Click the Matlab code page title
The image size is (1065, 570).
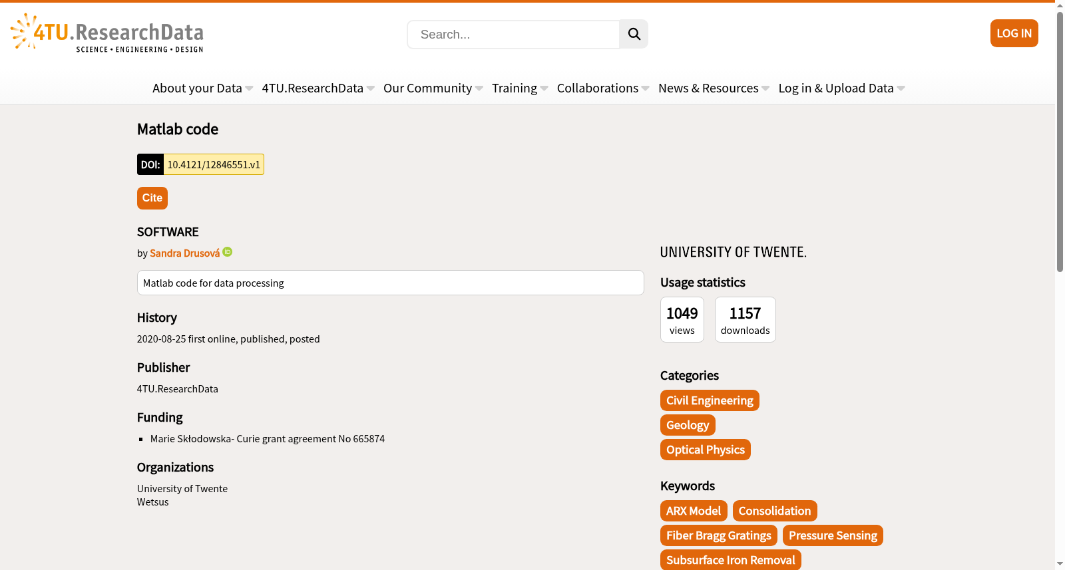178,129
